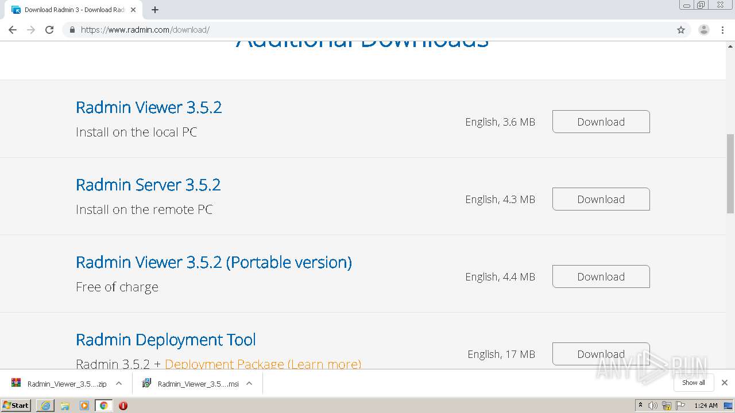Click the 'Install on the remote PC' text
Image resolution: width=735 pixels, height=413 pixels.
[x=144, y=209]
